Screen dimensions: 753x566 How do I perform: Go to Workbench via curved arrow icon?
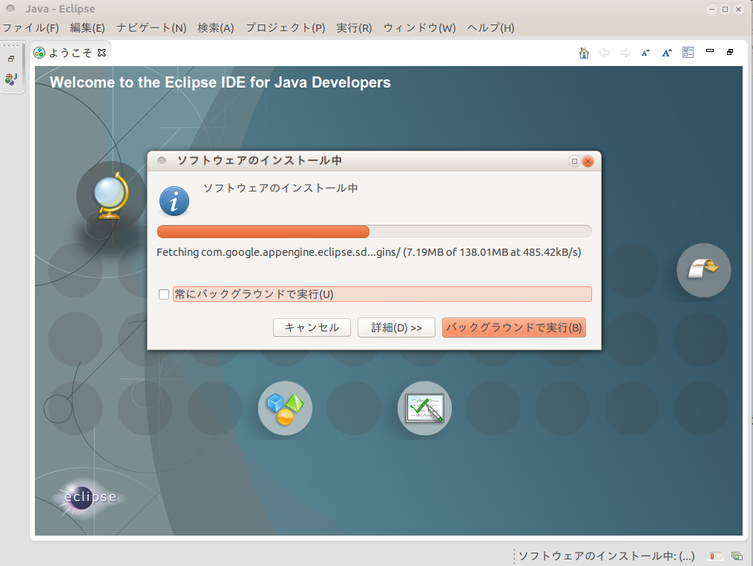(x=703, y=270)
